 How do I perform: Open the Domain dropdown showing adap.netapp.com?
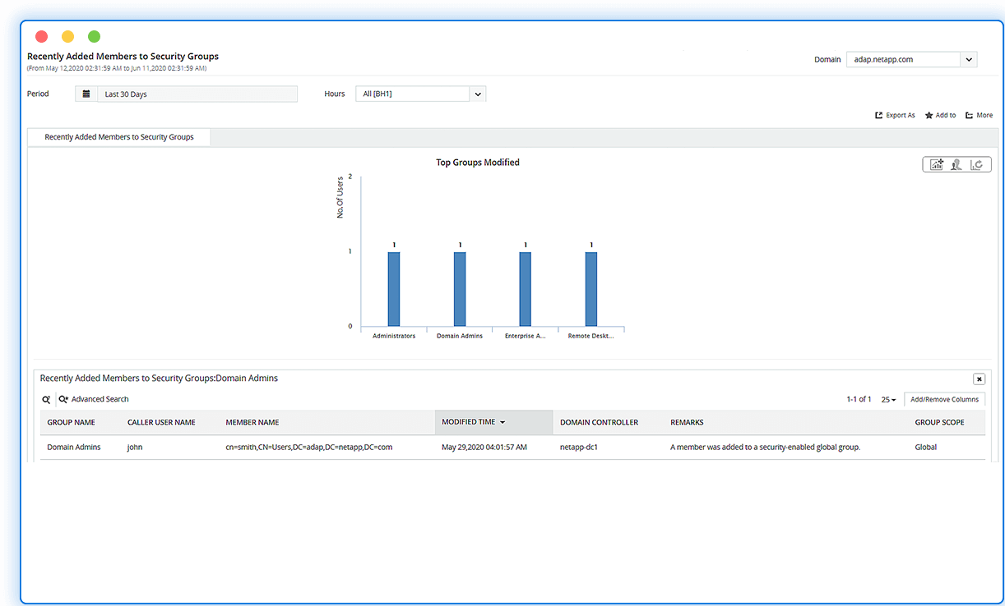pos(969,59)
